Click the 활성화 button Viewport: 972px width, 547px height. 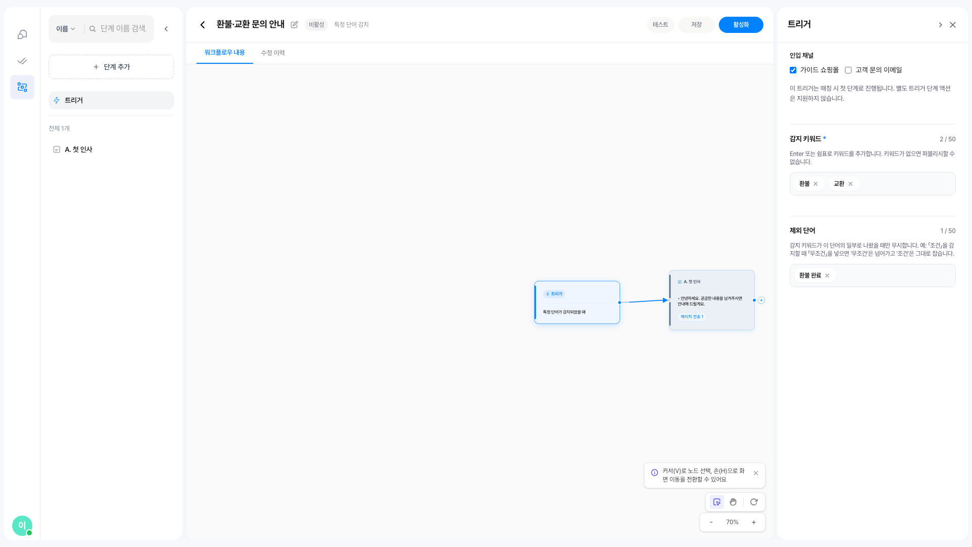(x=741, y=25)
